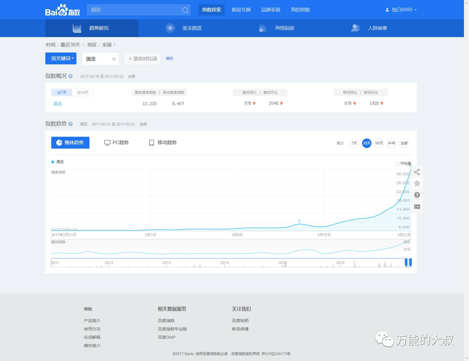Click the search magnifier icon

(185, 10)
